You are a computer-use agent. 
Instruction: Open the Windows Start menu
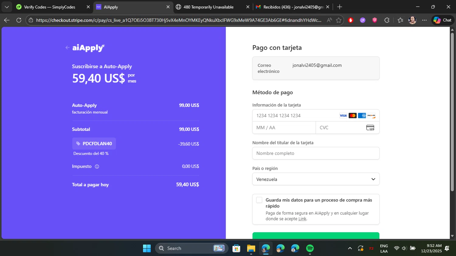[x=147, y=248]
